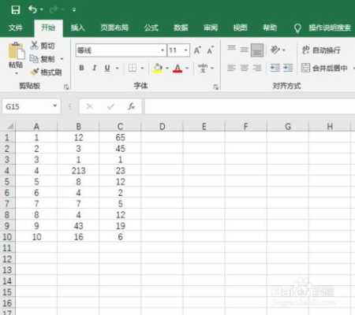
Task: Click the 合并后居中 merge and center button
Action: (325, 68)
